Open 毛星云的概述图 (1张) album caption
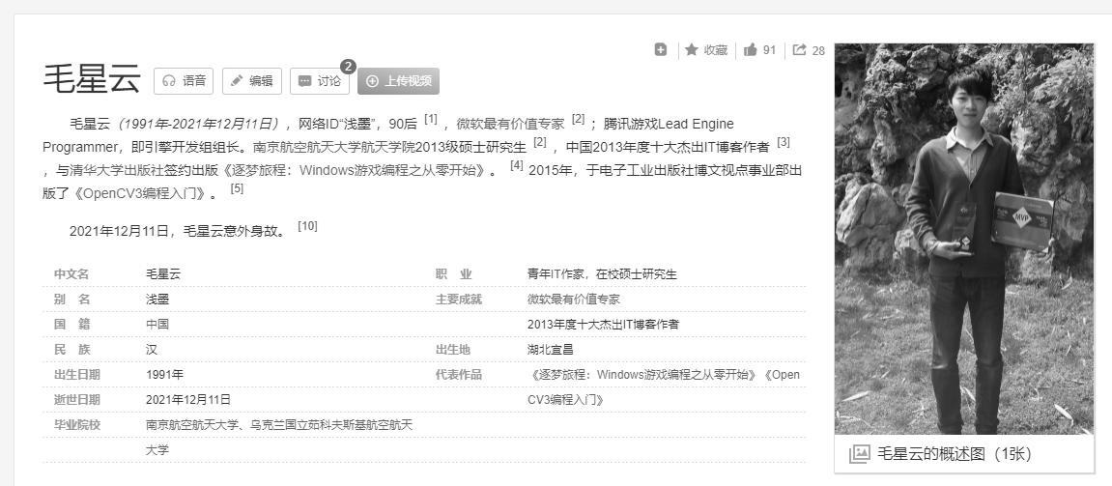 coord(954,454)
